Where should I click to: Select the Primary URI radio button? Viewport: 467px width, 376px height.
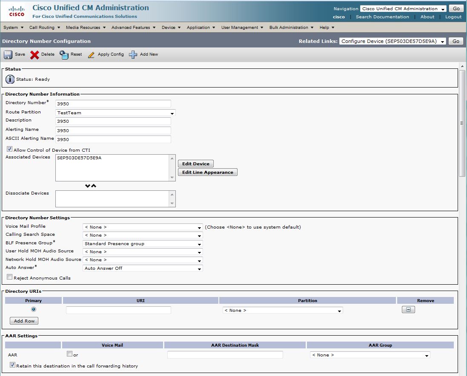pyautogui.click(x=34, y=310)
